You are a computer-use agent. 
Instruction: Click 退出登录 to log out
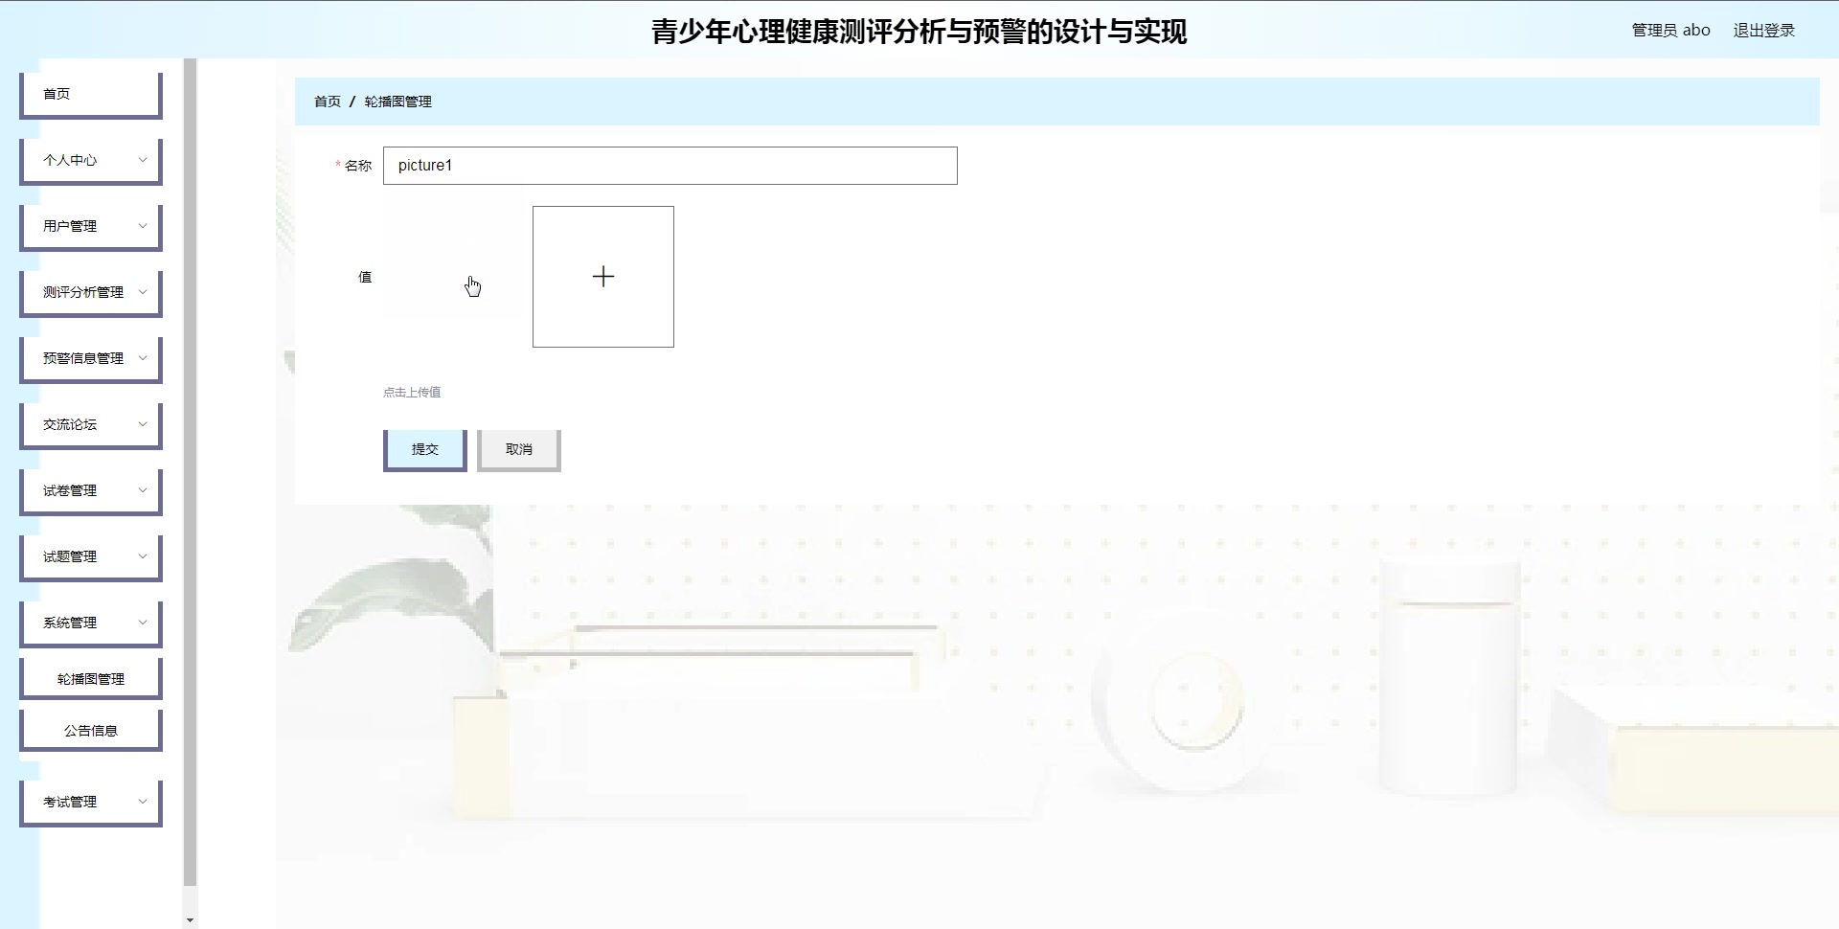tap(1763, 30)
